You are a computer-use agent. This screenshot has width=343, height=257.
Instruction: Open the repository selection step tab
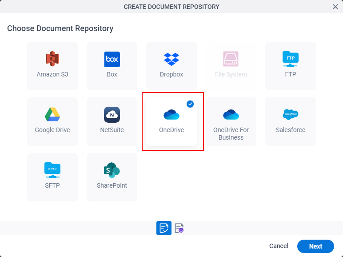[164, 228]
